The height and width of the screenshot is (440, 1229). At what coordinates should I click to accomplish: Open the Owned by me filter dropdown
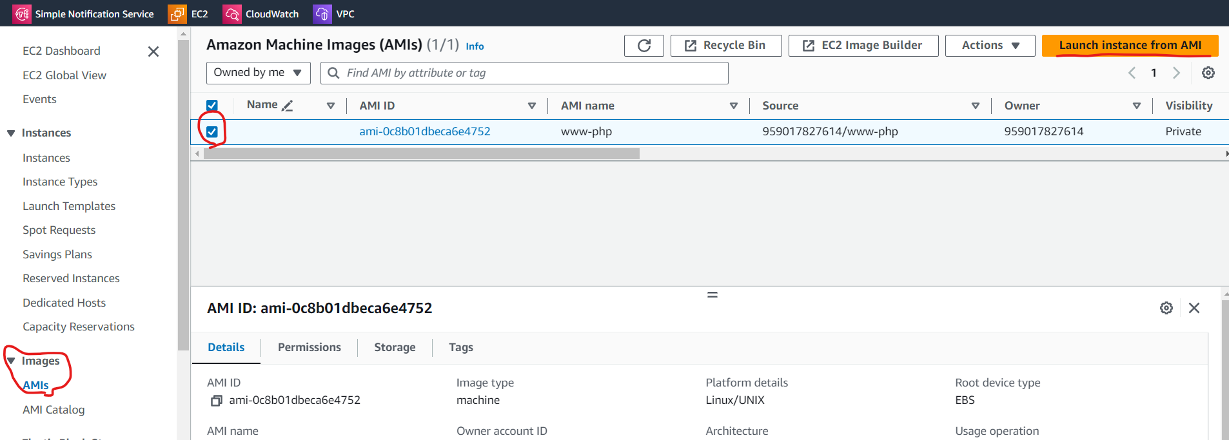click(x=259, y=73)
